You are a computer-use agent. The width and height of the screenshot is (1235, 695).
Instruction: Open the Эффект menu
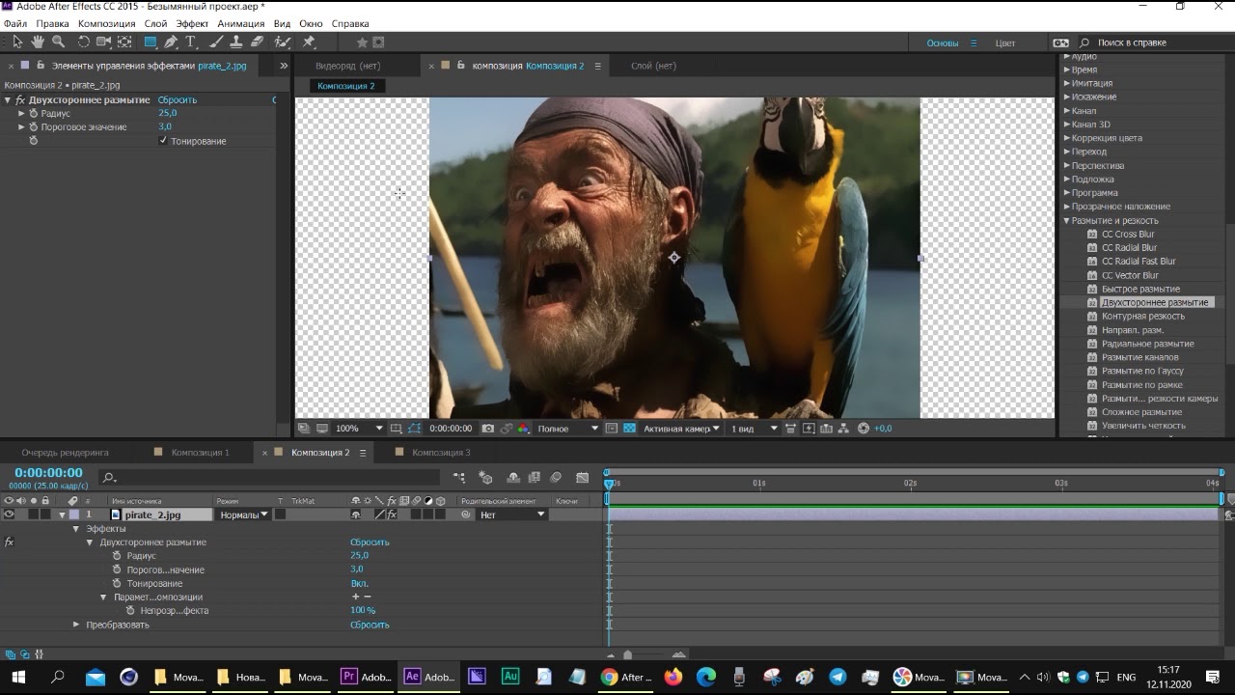coord(192,23)
